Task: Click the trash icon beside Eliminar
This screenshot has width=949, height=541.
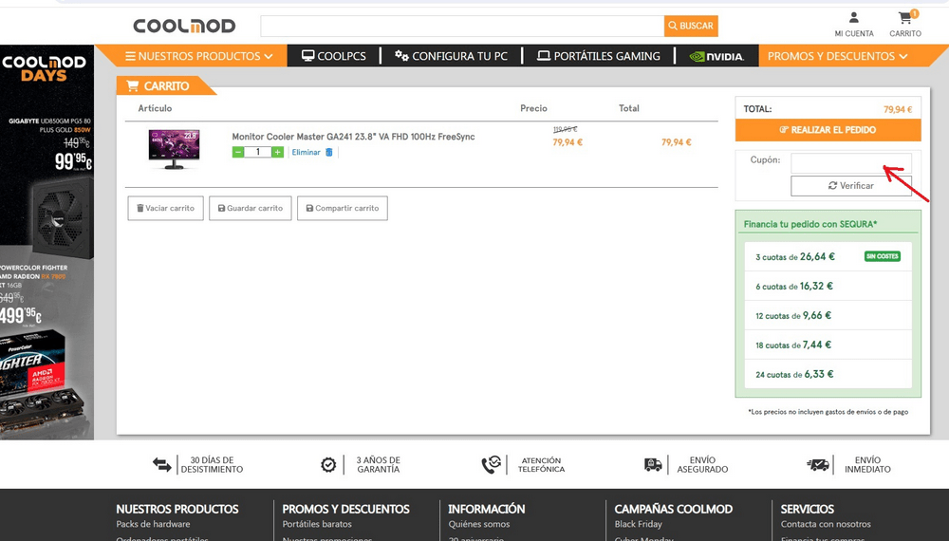Action: [328, 153]
